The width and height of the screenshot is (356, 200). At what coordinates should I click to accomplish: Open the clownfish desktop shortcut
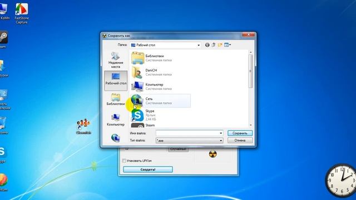point(83,126)
